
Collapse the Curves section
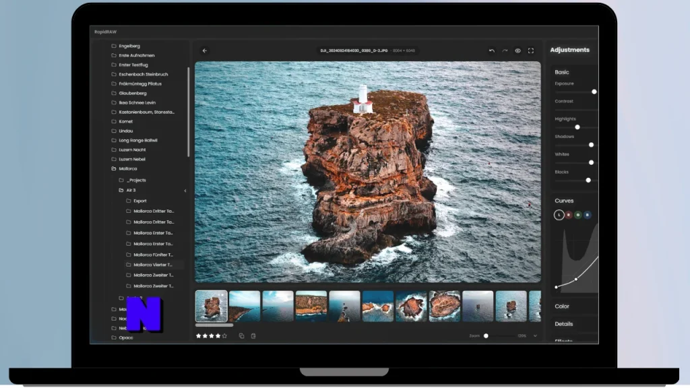click(564, 201)
